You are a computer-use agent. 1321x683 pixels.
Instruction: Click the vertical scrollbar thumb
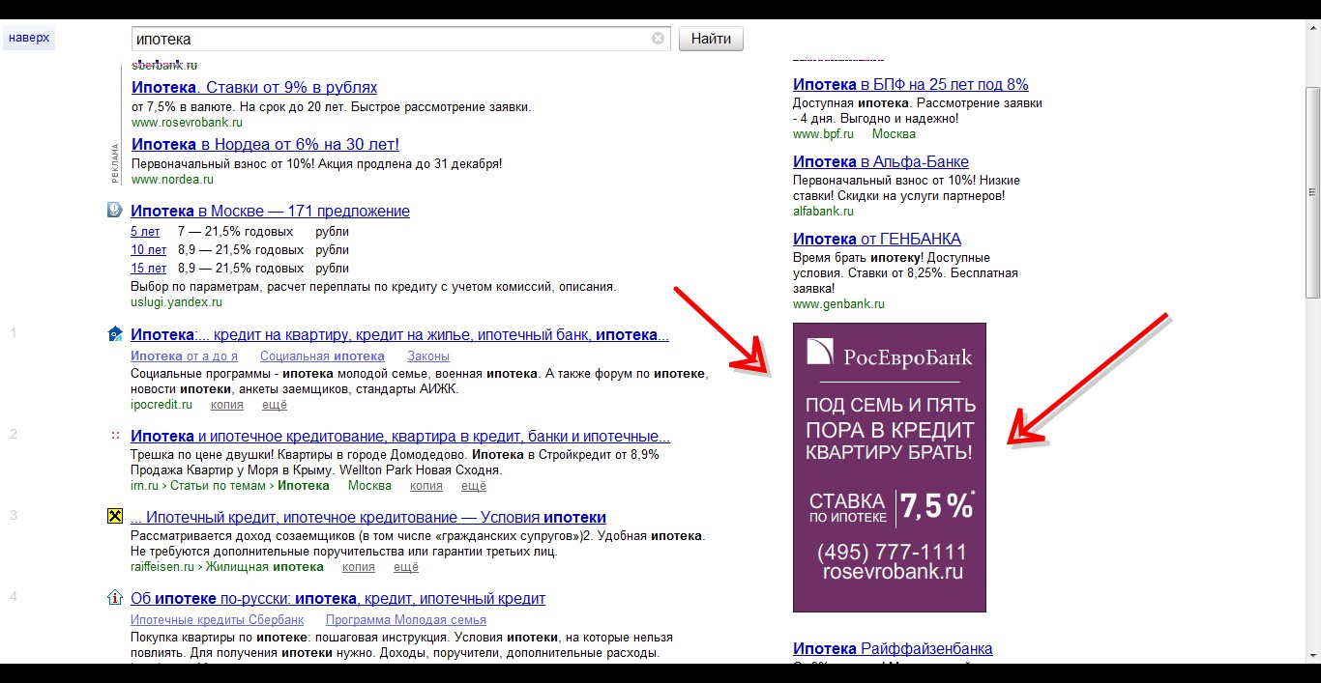(1313, 191)
